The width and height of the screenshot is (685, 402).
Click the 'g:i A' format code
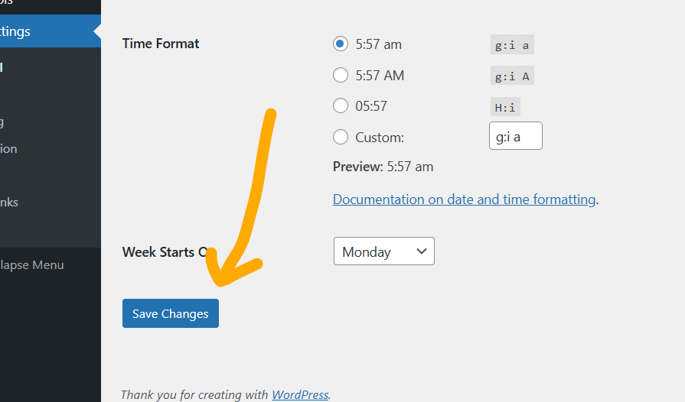click(512, 76)
